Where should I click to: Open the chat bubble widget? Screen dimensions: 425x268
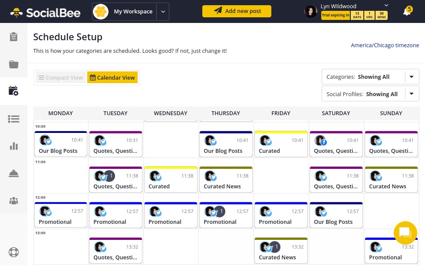405,233
